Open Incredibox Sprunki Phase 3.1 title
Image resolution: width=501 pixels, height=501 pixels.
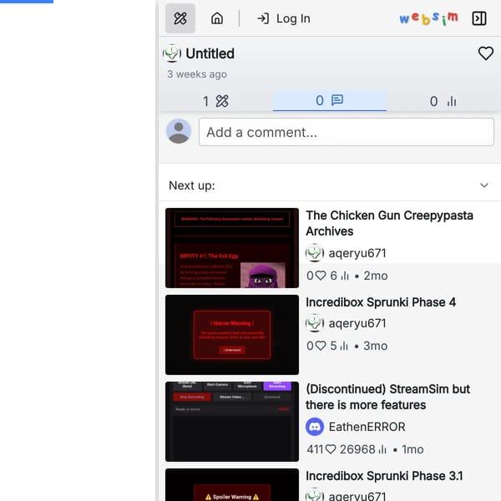(x=384, y=476)
